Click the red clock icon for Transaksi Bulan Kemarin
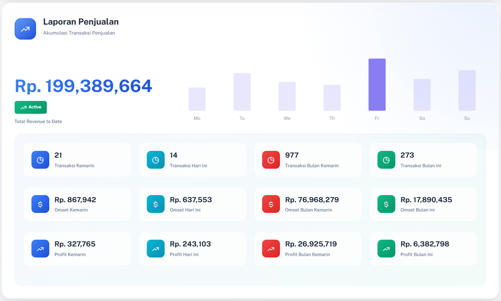Viewport: 501px width, 301px height. [x=271, y=160]
